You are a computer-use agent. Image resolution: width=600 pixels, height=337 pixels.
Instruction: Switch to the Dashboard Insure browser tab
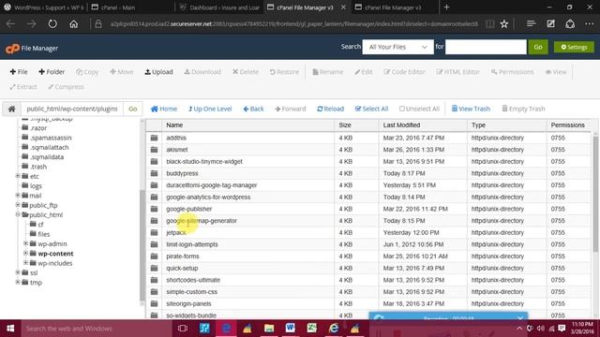pos(219,7)
